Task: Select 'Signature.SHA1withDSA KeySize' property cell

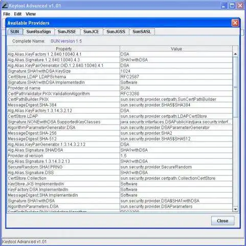Action: pyautogui.click(x=63, y=71)
